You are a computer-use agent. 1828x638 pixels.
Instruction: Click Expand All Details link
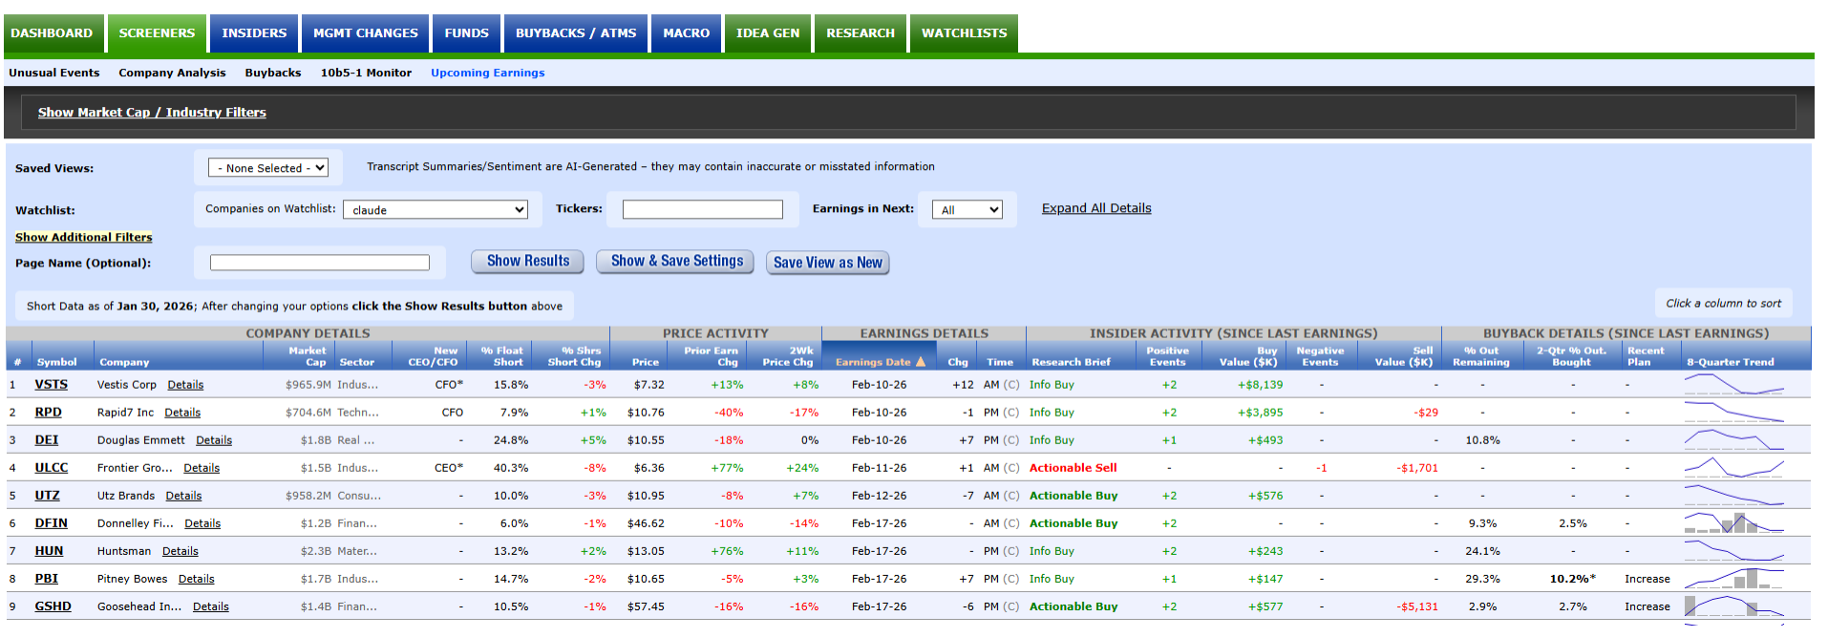[x=1095, y=208]
